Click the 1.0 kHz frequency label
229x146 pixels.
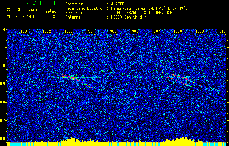click(3, 66)
